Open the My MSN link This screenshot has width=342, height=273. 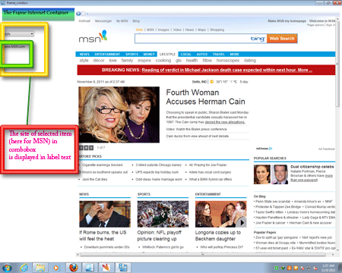coord(122,21)
